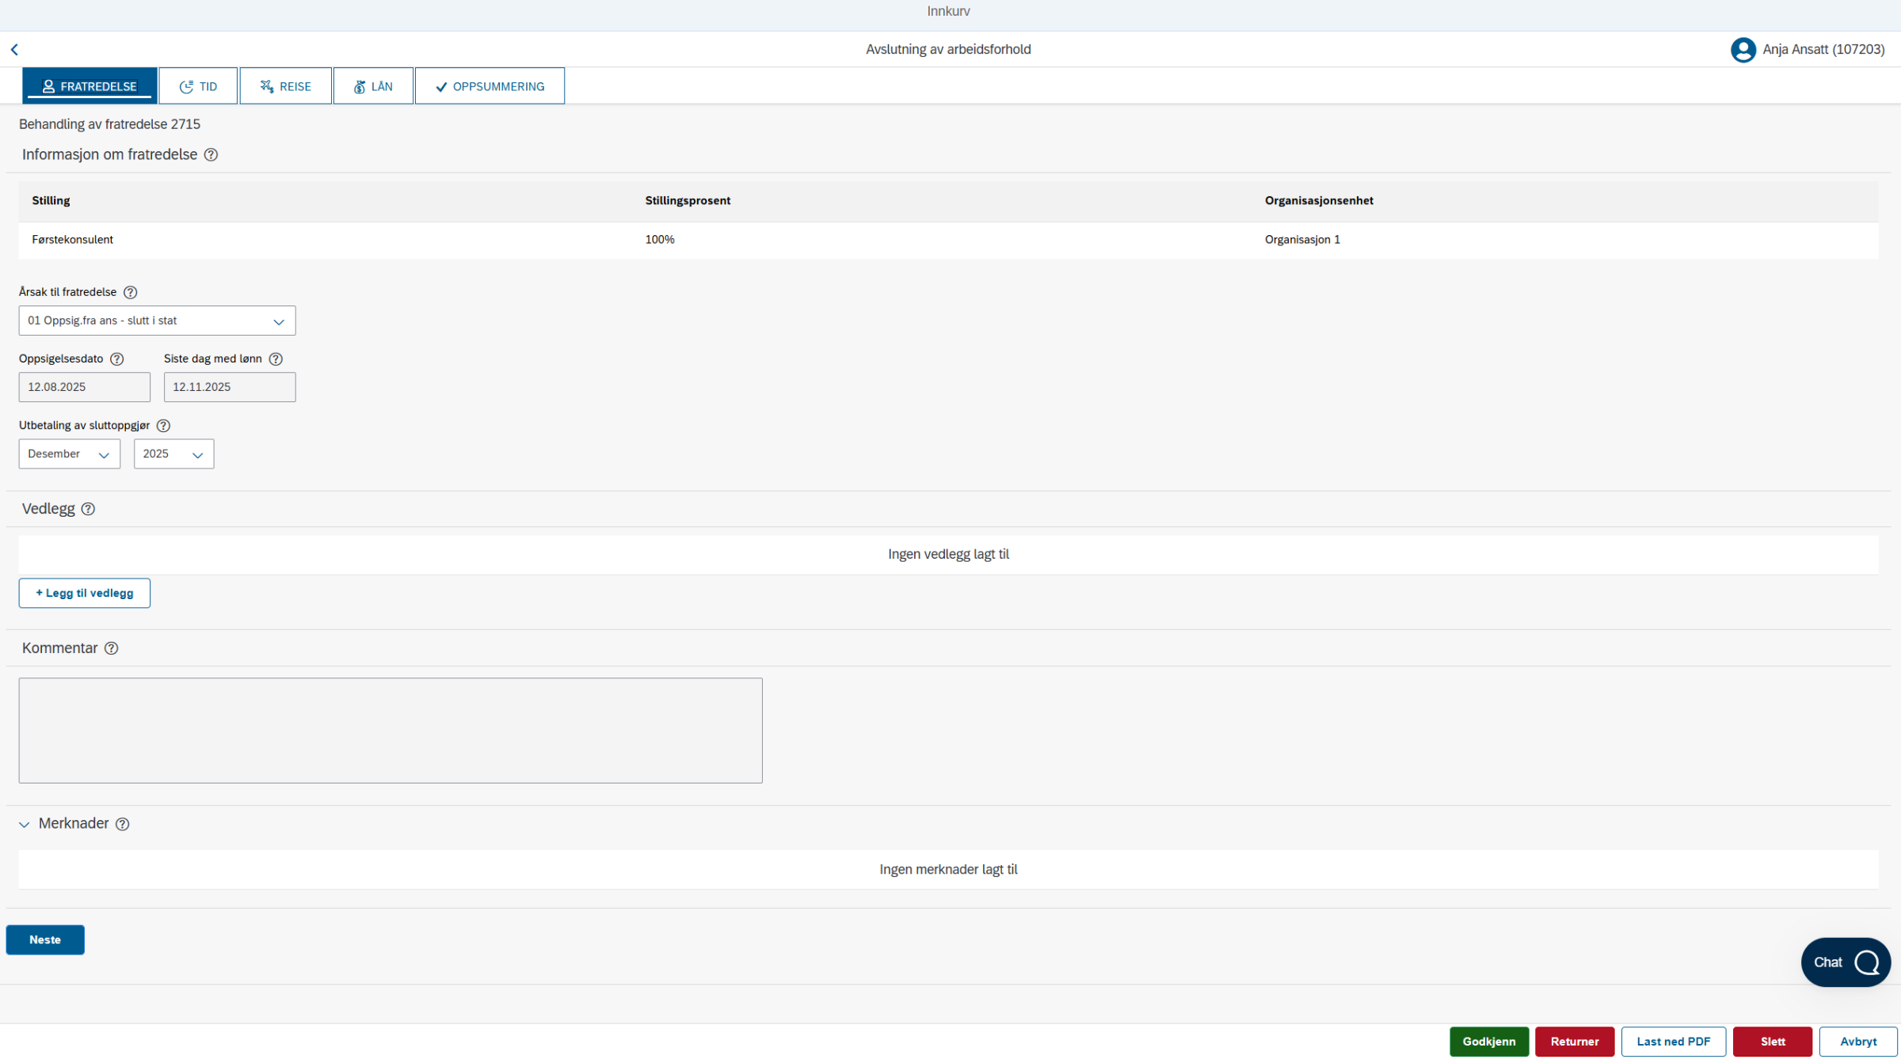Click help icon next to Siste dag med lønn

point(276,359)
